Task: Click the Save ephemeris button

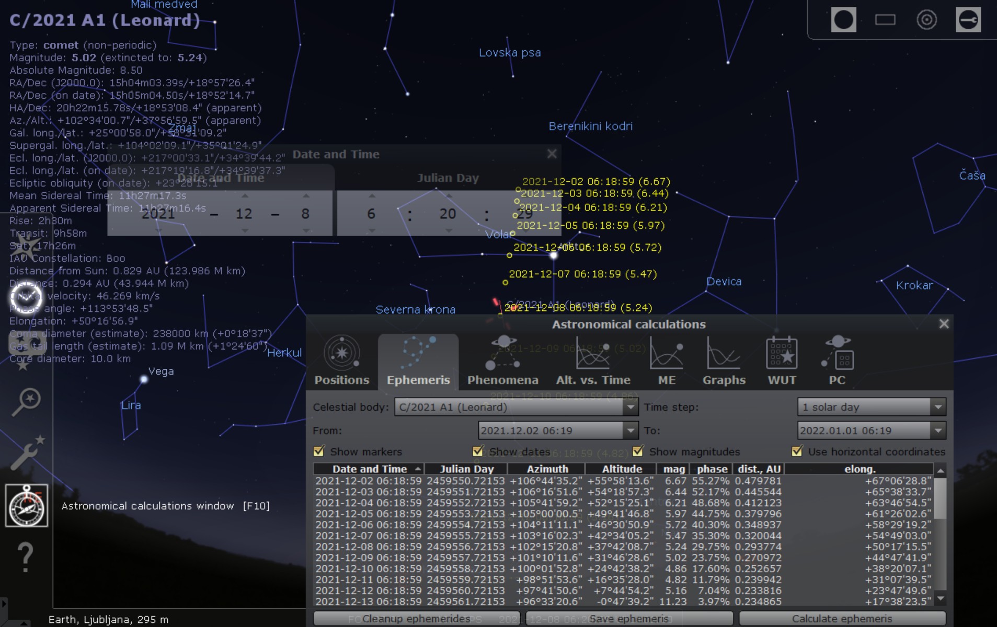Action: 629,619
